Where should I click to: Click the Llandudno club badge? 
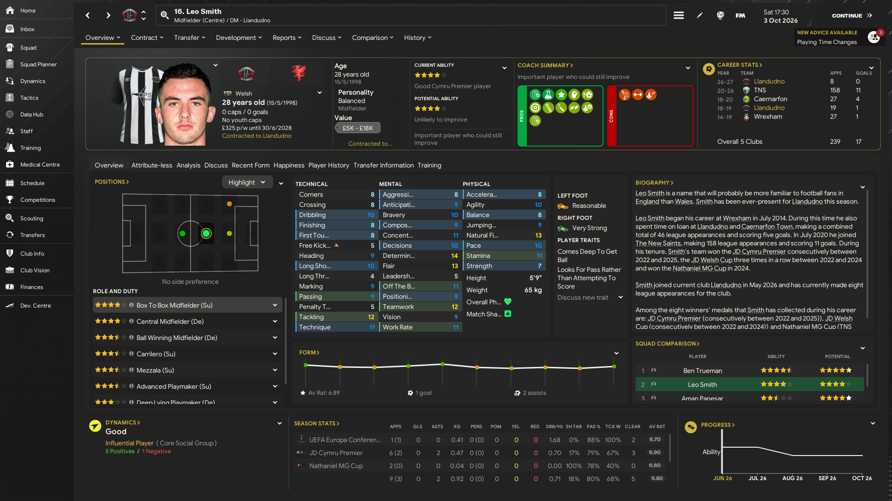(246, 73)
